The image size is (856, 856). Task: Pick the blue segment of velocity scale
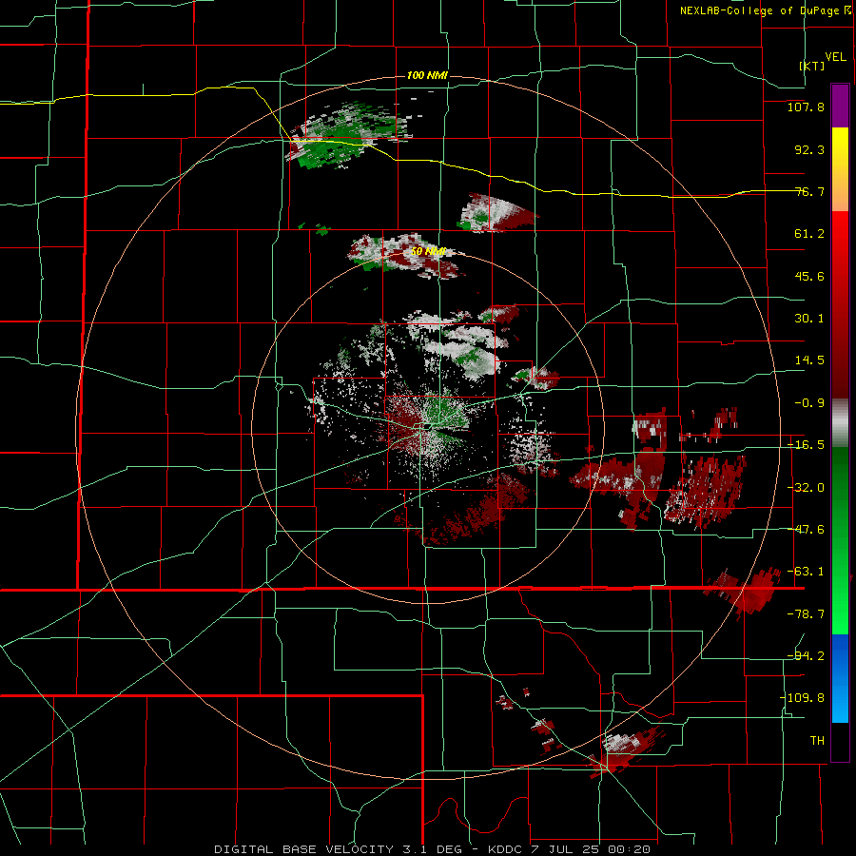point(840,678)
